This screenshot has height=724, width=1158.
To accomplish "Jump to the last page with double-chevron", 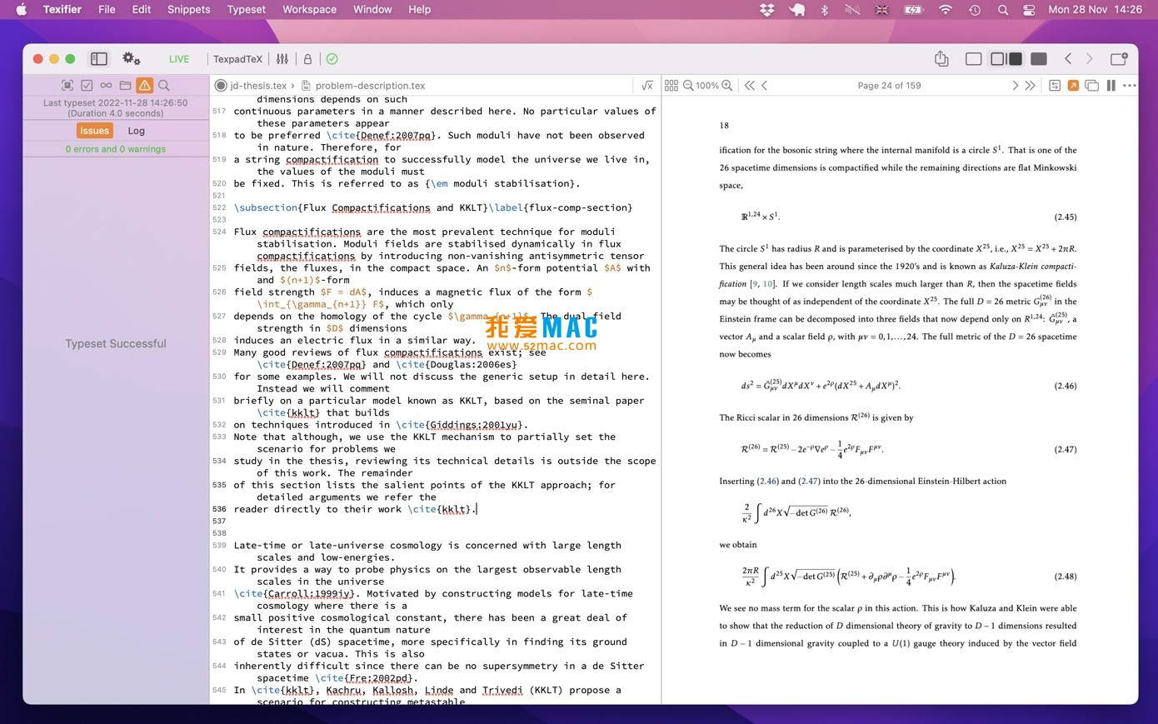I will (1031, 85).
